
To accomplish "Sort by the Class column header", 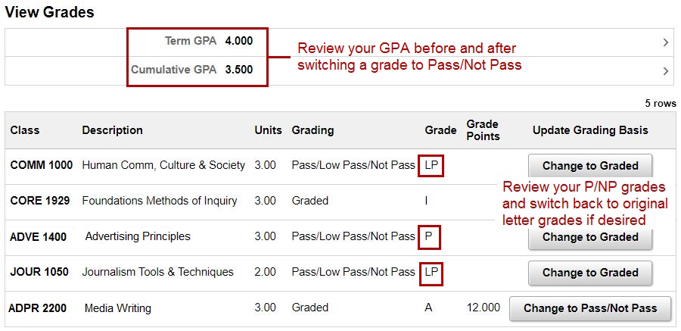I will tap(24, 130).
